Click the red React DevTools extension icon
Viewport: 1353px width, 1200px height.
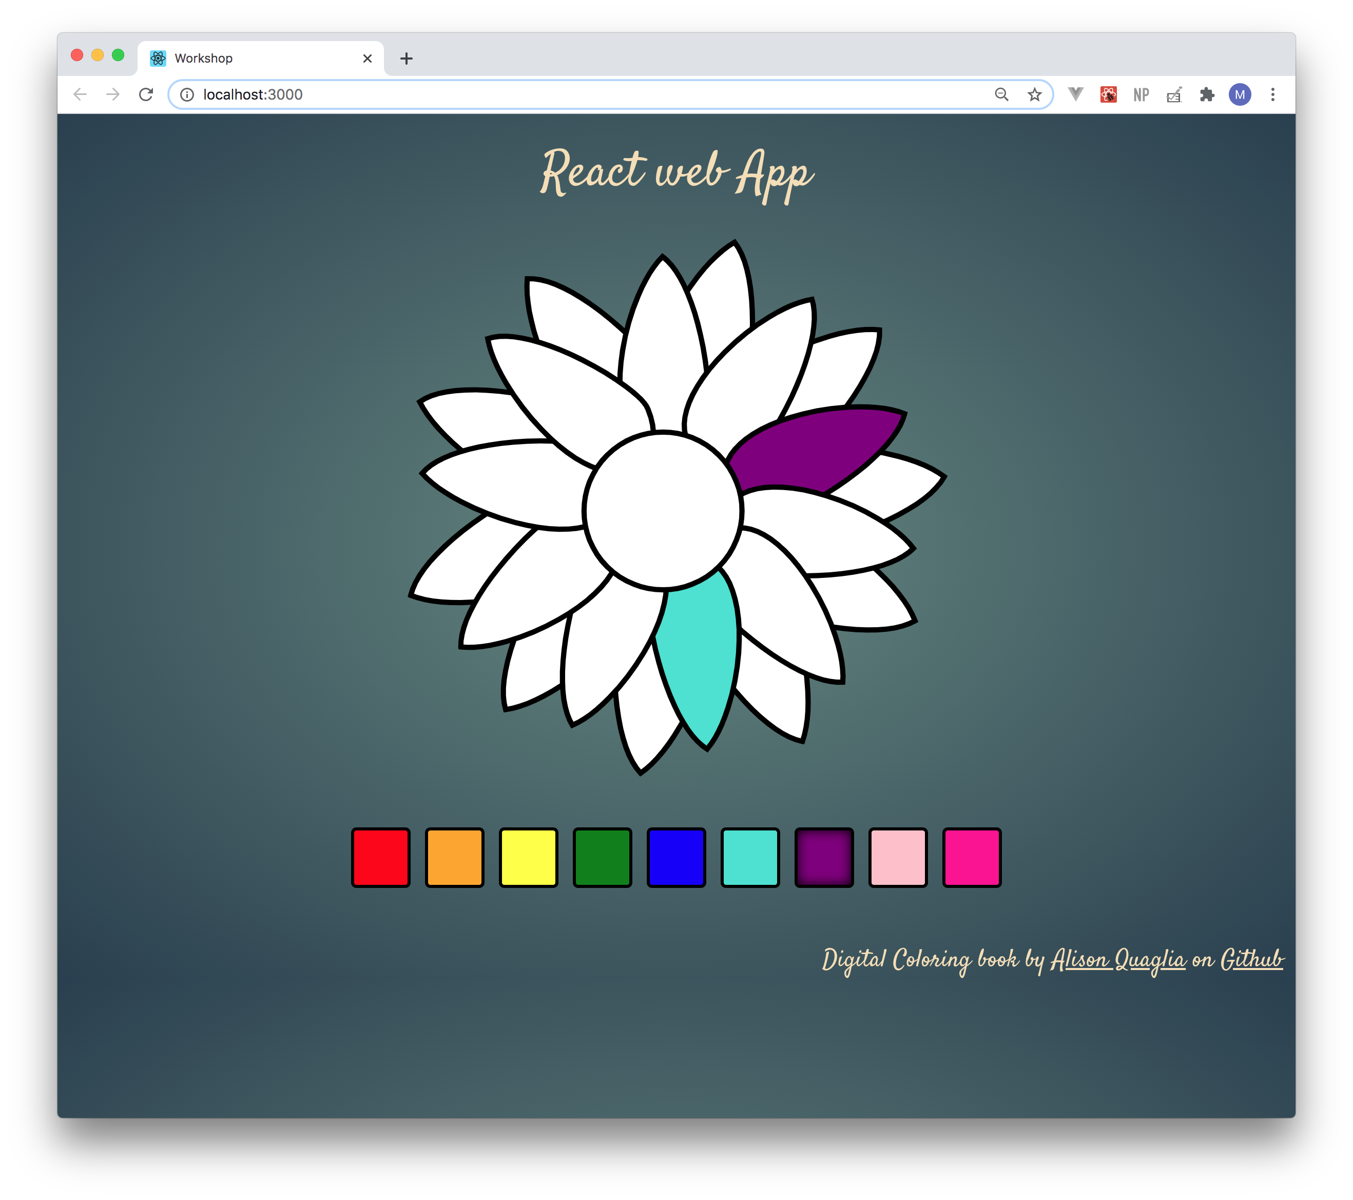tap(1109, 94)
